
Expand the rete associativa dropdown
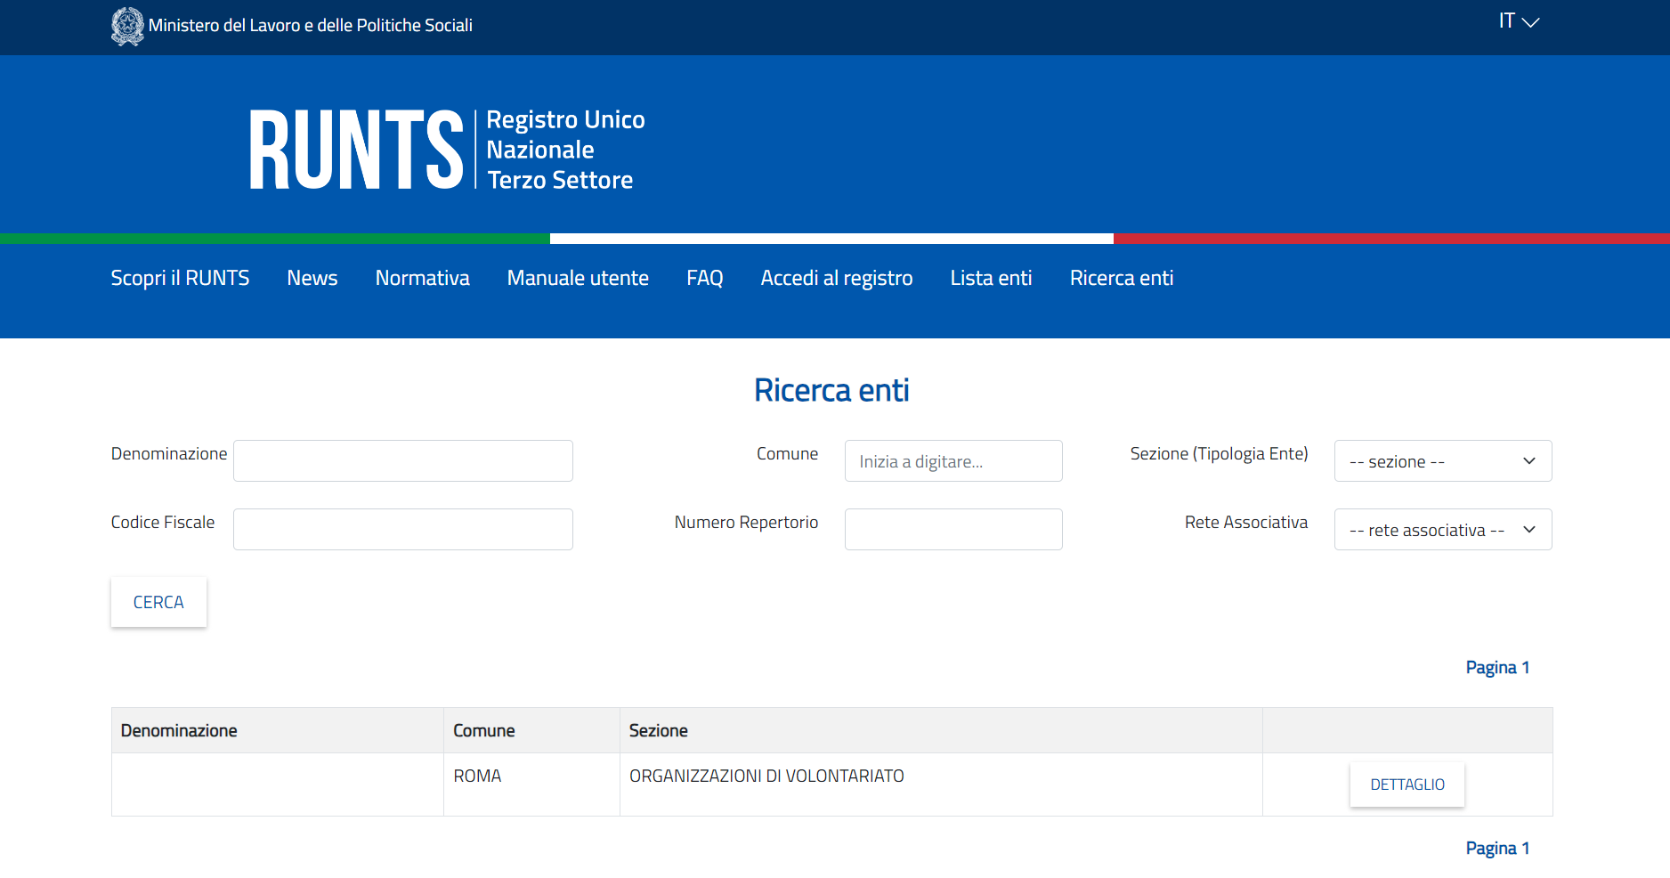1443,529
